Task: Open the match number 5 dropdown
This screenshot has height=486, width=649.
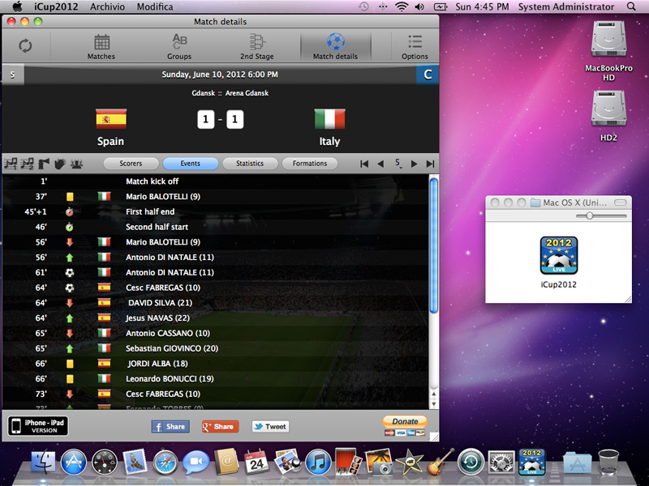Action: pos(398,164)
